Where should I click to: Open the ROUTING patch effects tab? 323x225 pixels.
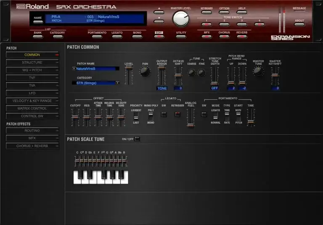32,131
